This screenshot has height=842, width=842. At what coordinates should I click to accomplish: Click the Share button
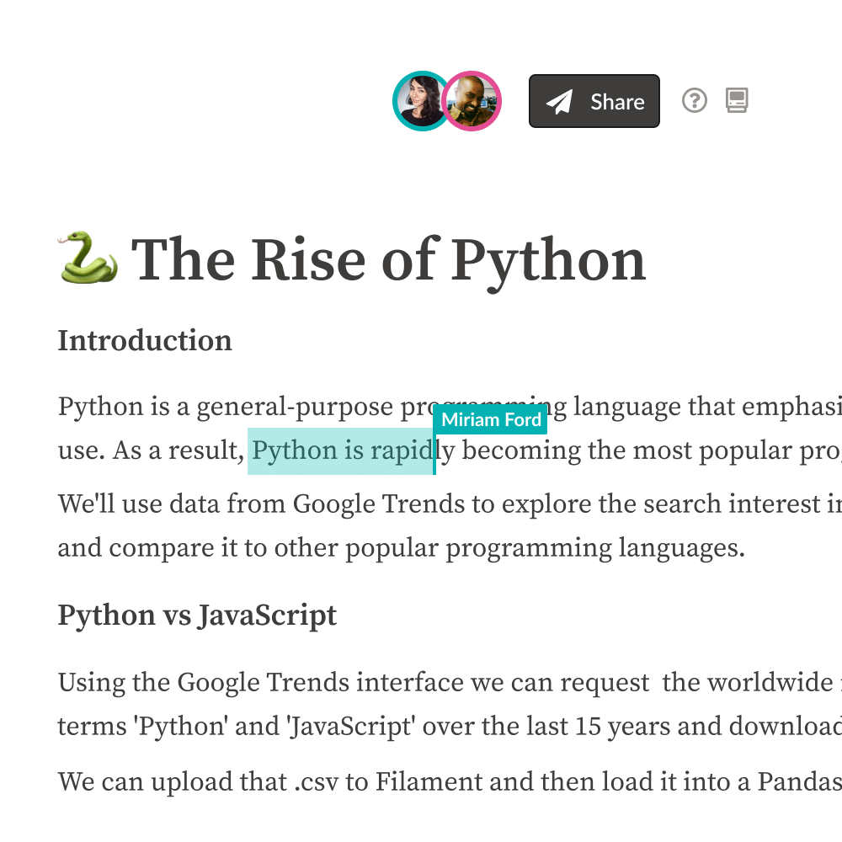(594, 101)
